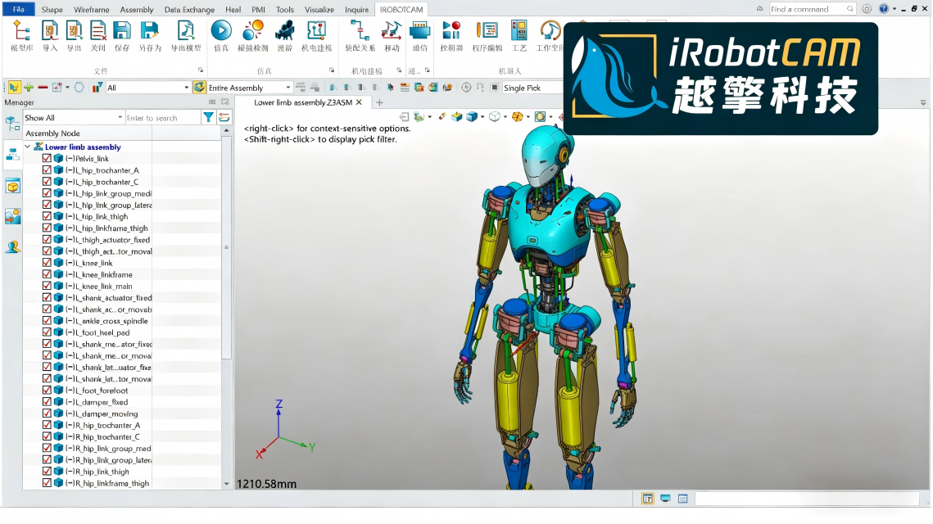This screenshot has width=933, height=524.
Task: Toggle the R_hip_link_thigh checkbox
Action: click(x=47, y=471)
